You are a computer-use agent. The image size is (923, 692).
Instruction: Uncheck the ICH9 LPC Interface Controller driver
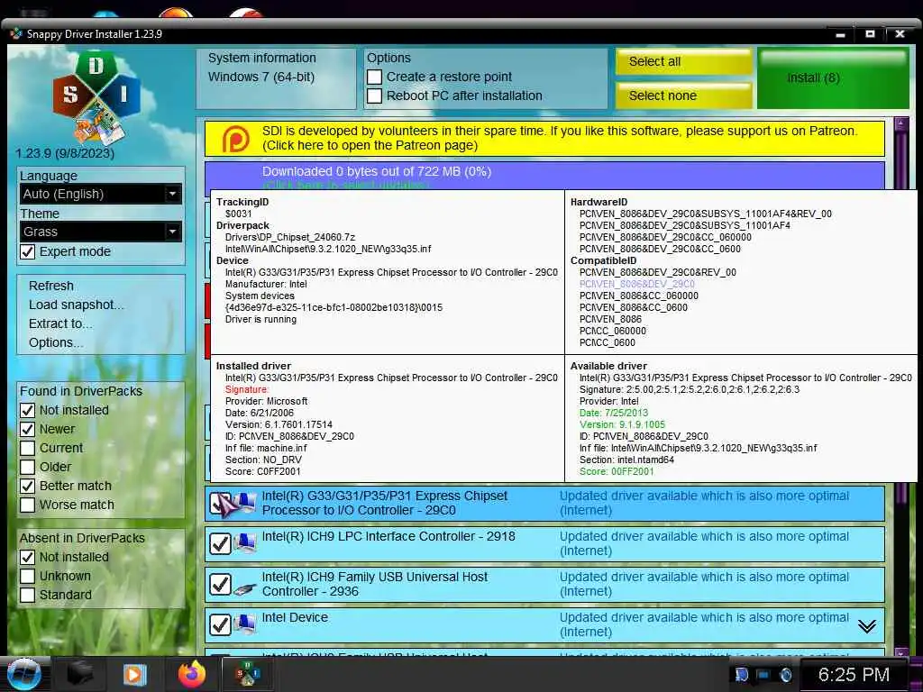(221, 543)
